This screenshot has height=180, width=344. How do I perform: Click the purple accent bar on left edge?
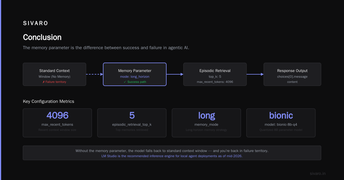[x=1, y=90]
